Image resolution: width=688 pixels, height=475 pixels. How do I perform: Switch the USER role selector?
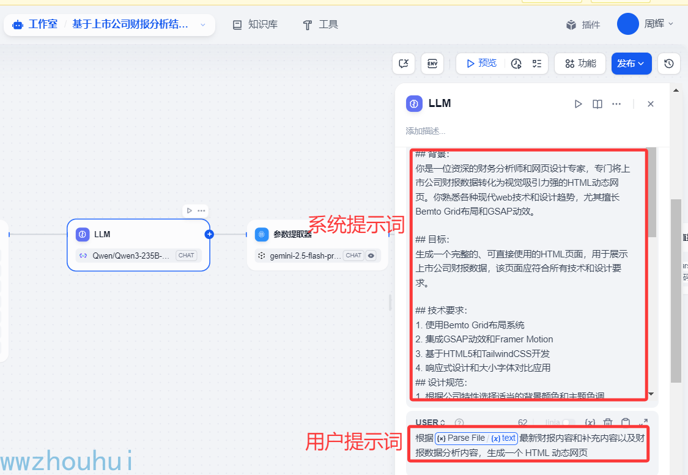(431, 422)
